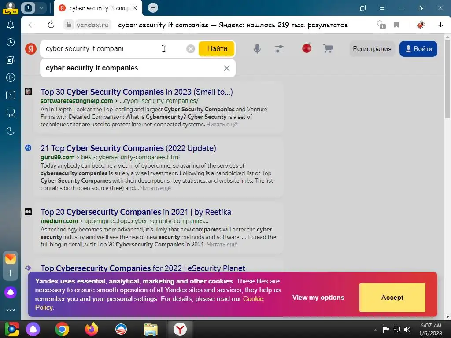
Task: Open volume control in tray
Action: [407, 330]
